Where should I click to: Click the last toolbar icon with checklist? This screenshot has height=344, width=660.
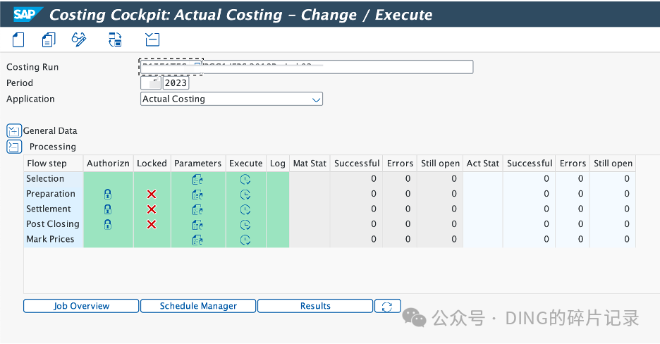pos(152,39)
